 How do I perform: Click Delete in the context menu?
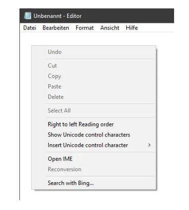[x=94, y=97]
